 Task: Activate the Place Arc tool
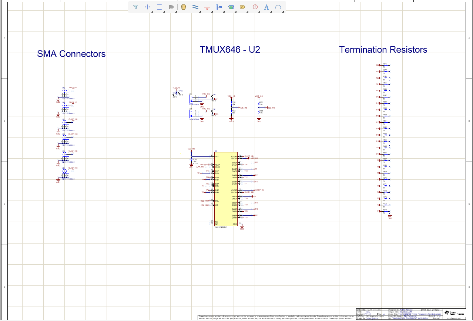tap(278, 7)
